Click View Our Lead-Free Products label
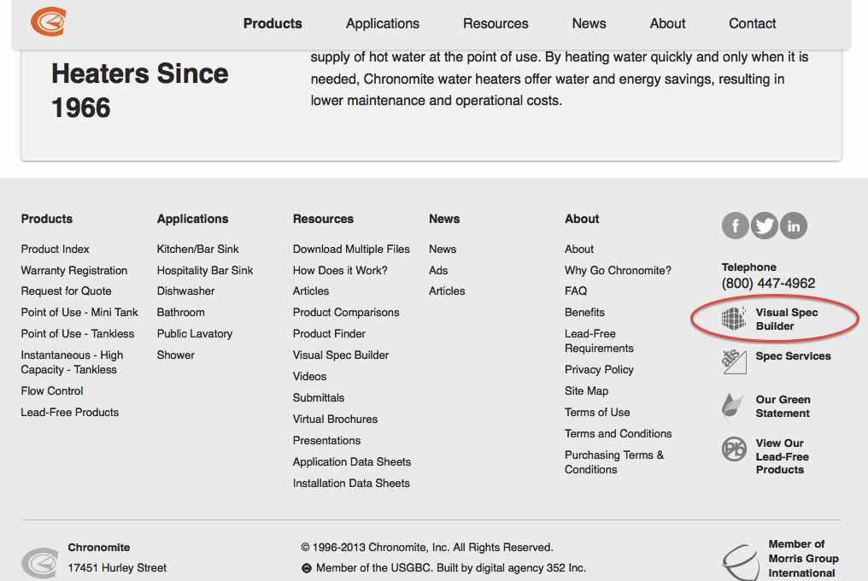Viewport: 868px width, 581px height. pyautogui.click(x=783, y=456)
